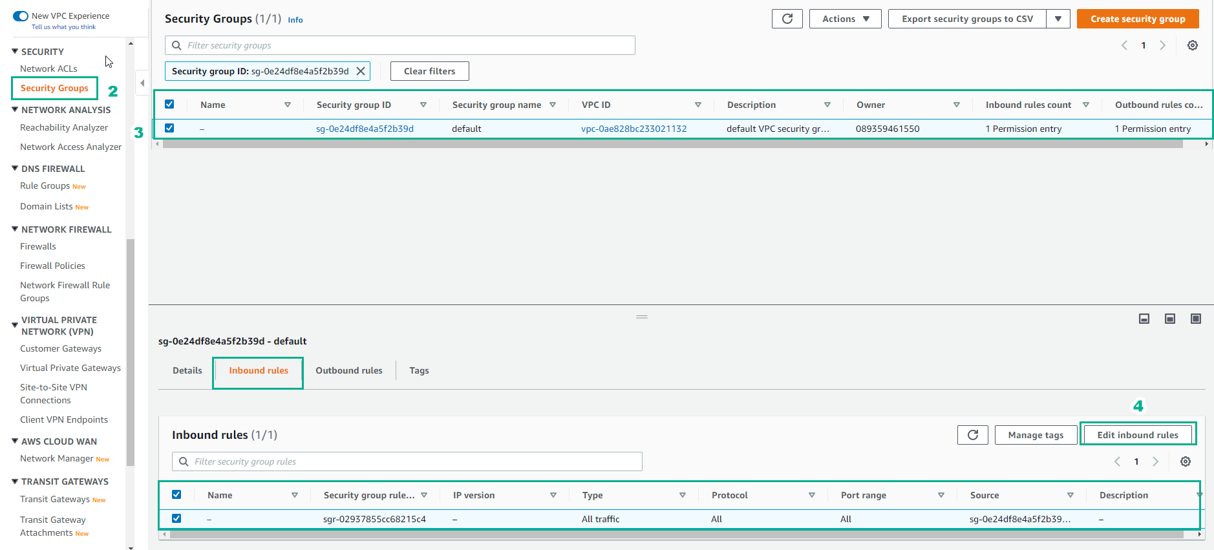This screenshot has width=1214, height=550.
Task: Set details panel to half height
Action: 1170,319
